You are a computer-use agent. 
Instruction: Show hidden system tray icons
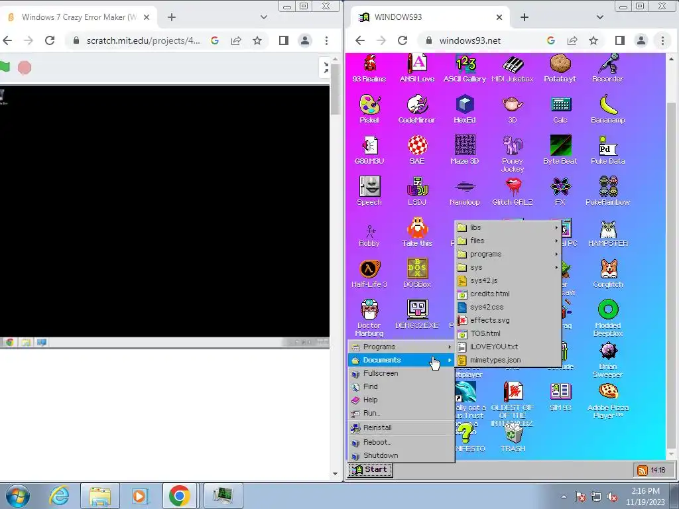564,496
